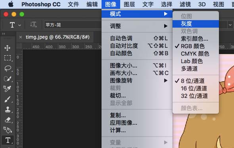
Task: Choose 图像大小... menu entry
Action: [137, 66]
